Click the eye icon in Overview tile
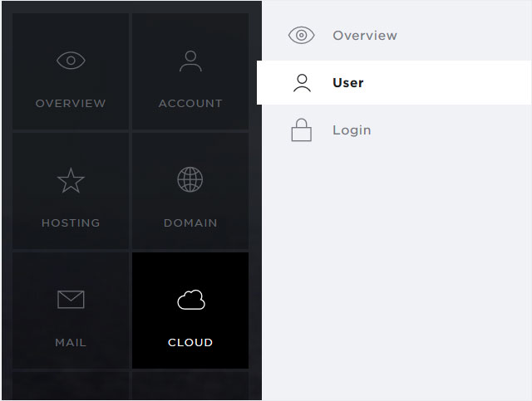The height and width of the screenshot is (401, 532). 71,61
